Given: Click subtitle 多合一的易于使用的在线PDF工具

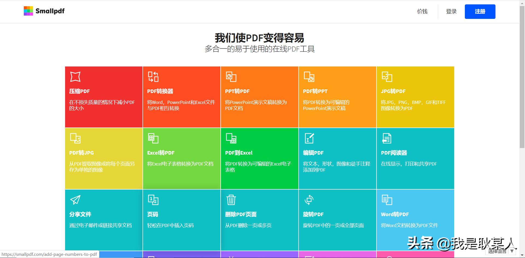Looking at the screenshot, I should tap(260, 49).
